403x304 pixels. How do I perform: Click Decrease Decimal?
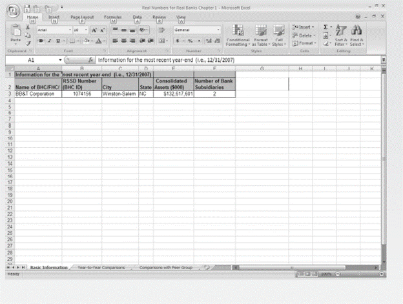(217, 41)
